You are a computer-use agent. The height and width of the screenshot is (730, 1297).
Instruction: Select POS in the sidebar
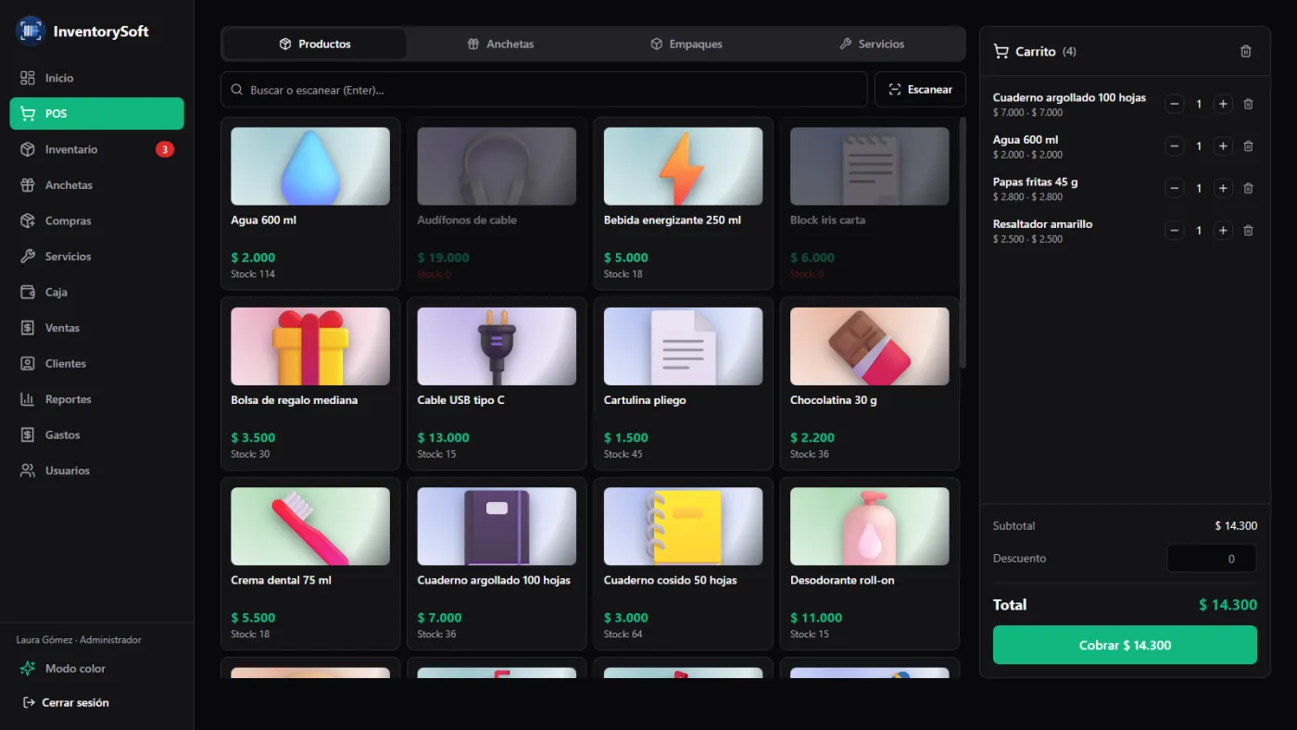click(x=96, y=114)
